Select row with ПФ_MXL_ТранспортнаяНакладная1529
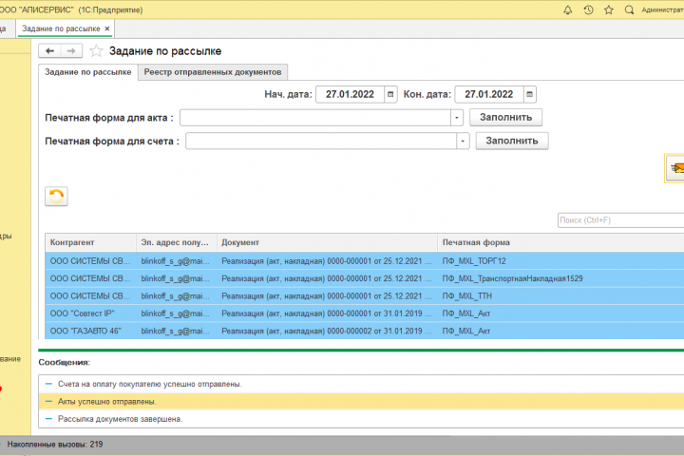Viewport: 684px width, 456px height. (x=365, y=278)
